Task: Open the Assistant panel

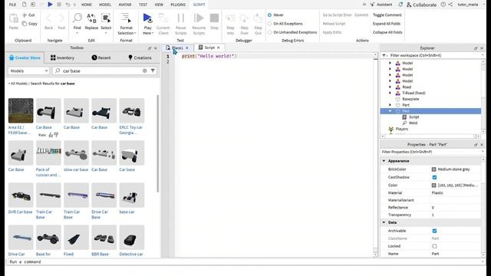Action: click(381, 5)
